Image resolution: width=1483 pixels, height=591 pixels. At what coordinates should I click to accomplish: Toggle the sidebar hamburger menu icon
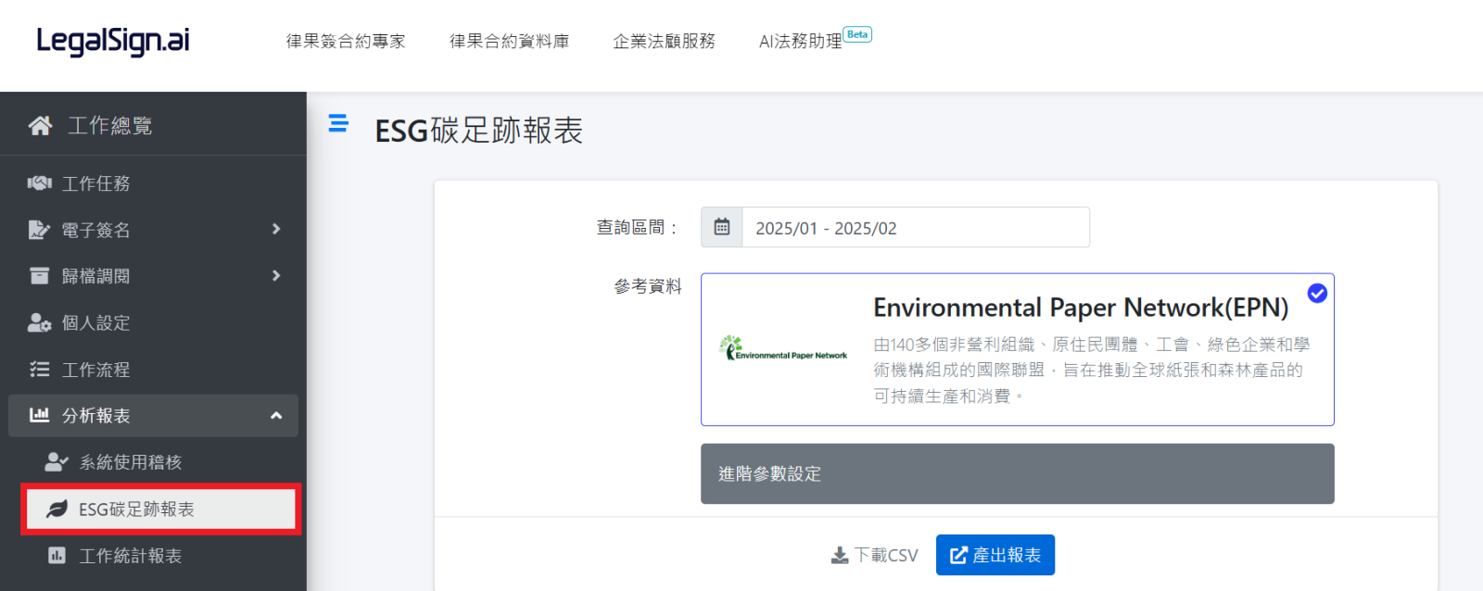pyautogui.click(x=338, y=123)
